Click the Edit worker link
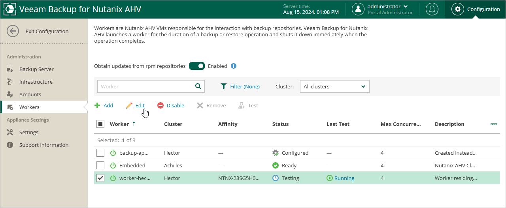Viewport: 506px width, 208px height. 140,105
